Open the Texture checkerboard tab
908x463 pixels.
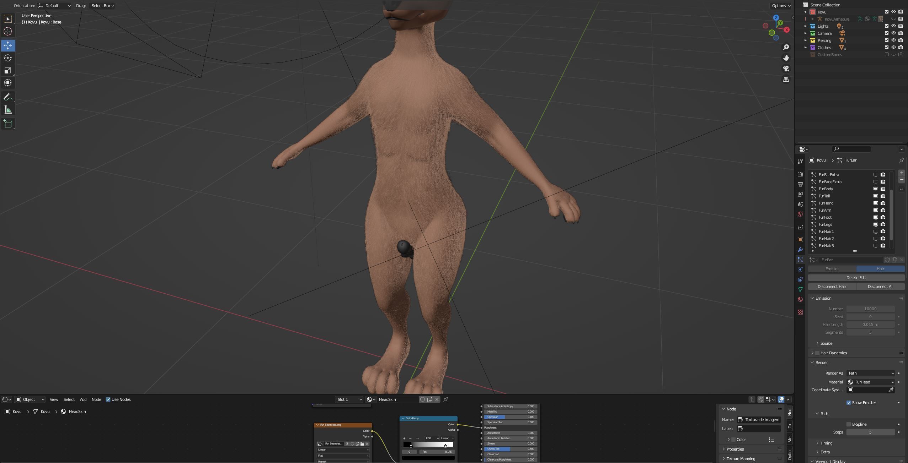tap(800, 312)
